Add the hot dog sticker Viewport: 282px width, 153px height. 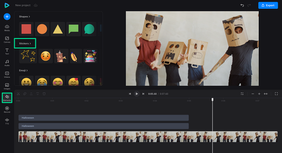[76, 56]
